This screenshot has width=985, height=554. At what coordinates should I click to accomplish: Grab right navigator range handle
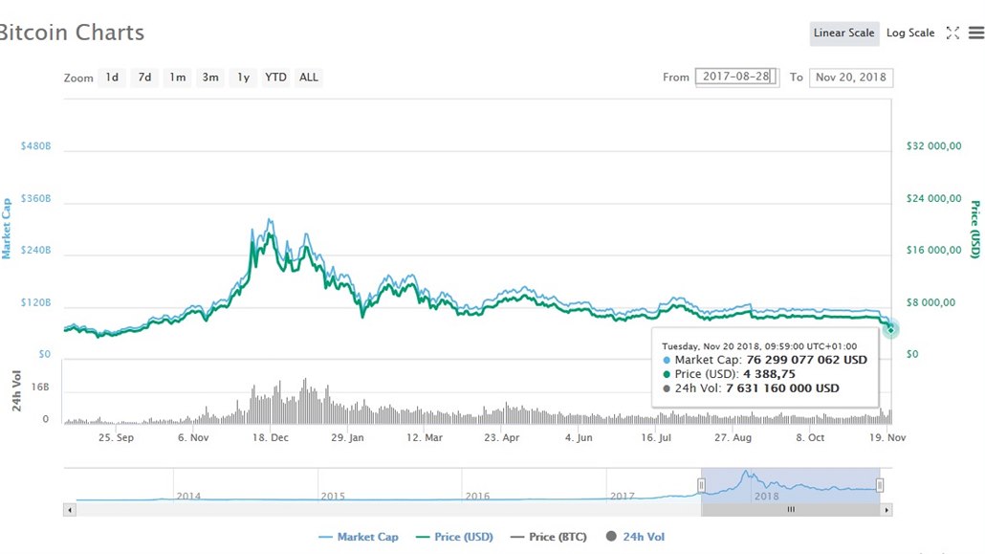coord(880,485)
